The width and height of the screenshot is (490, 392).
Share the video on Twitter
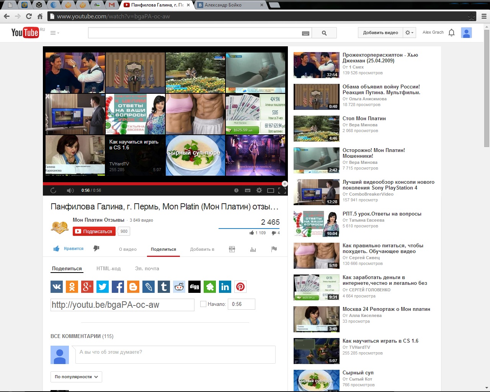(103, 286)
